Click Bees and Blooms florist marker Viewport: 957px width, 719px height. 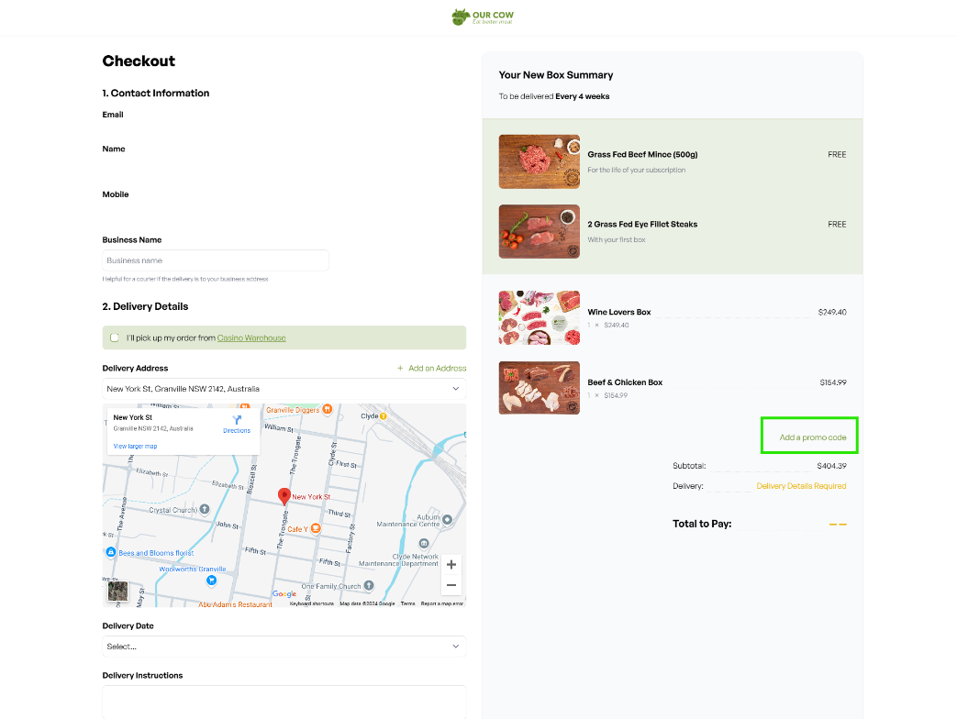point(111,552)
